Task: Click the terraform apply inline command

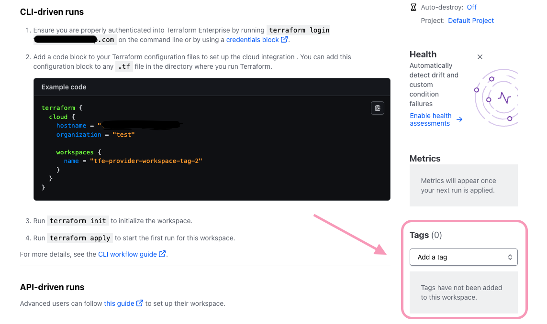Action: [80, 238]
